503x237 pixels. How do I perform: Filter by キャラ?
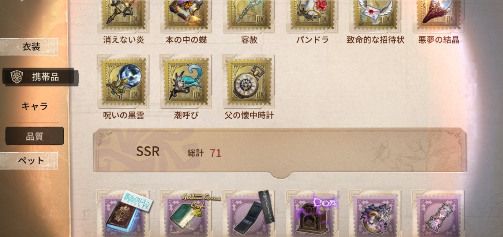click(34, 107)
